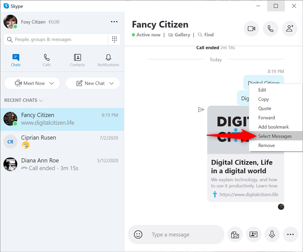Open the Fancy Citizen chat in list
Viewport: 303px width, 252px height.
(x=62, y=119)
